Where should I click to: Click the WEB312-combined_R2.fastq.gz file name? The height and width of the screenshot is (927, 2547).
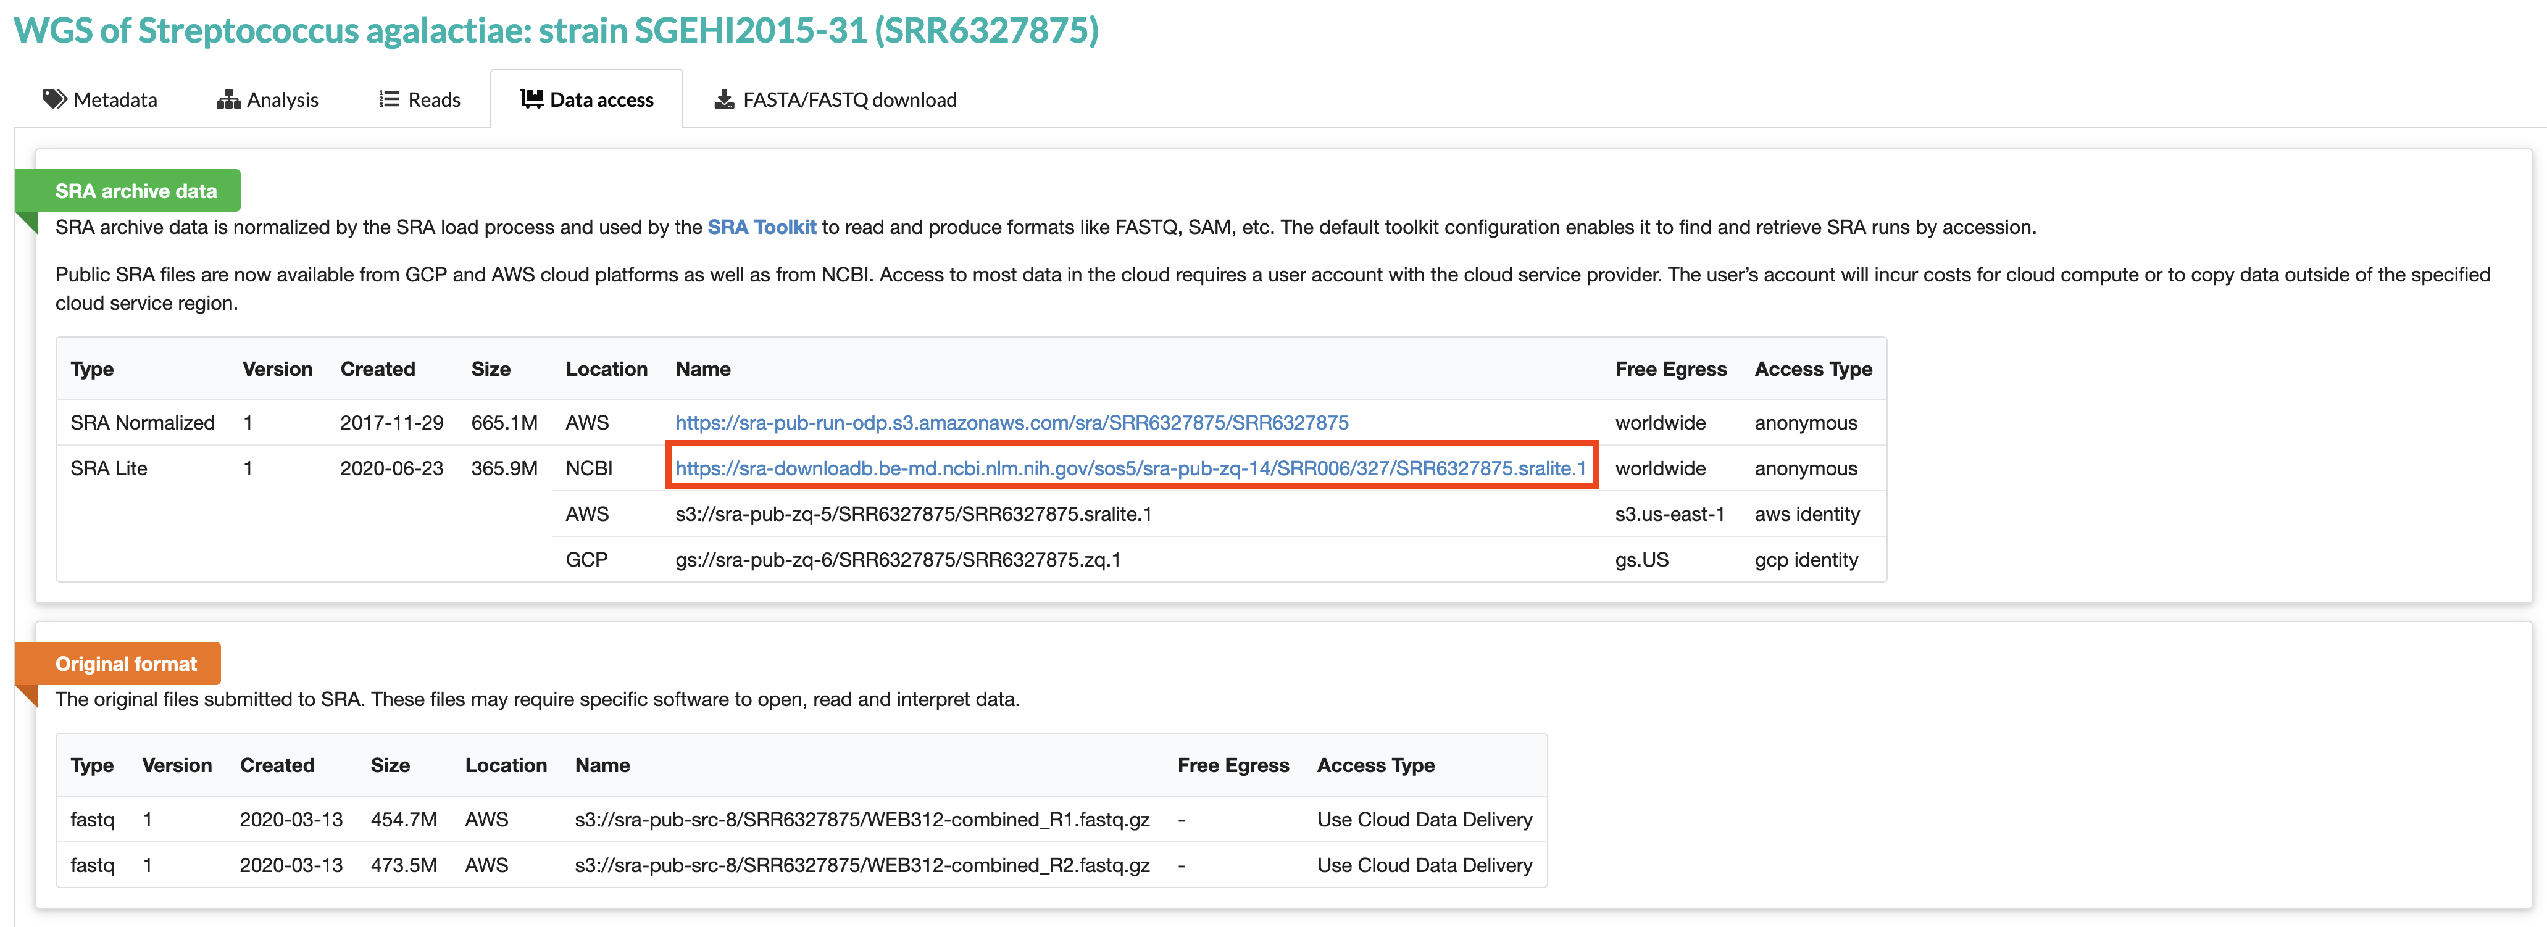coord(861,865)
